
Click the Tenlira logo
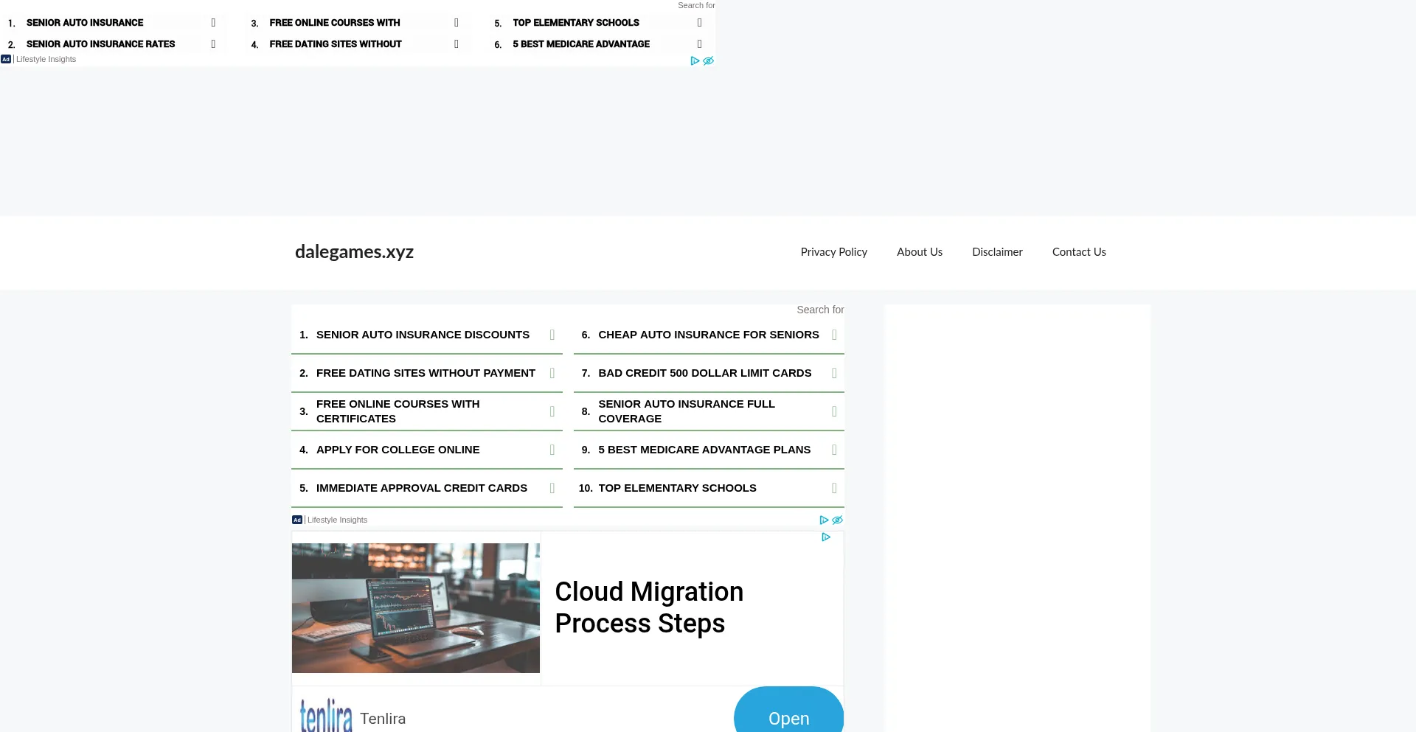coord(326,716)
